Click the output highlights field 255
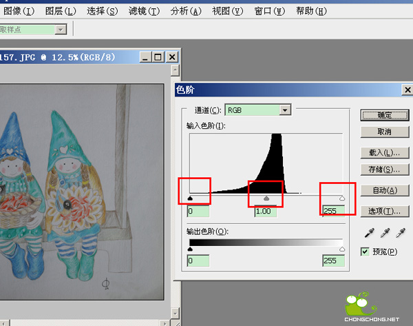This screenshot has width=413, height=326. click(333, 261)
